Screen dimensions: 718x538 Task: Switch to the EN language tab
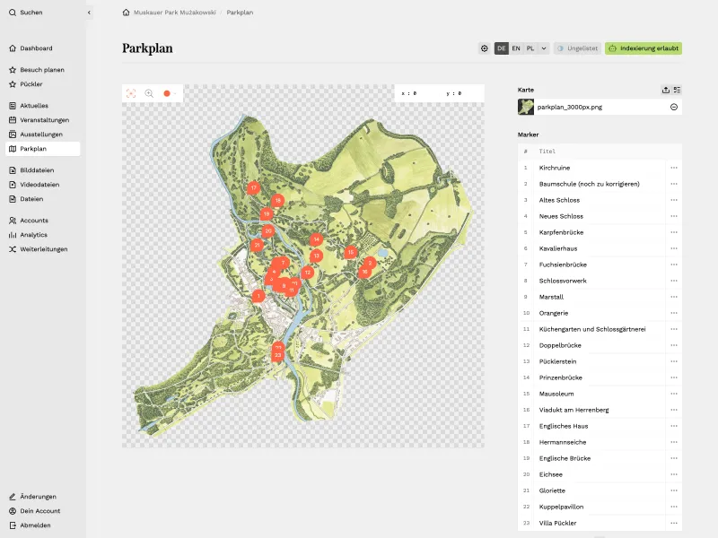click(515, 48)
